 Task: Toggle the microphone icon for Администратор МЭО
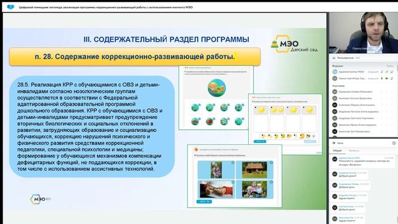pos(382,72)
